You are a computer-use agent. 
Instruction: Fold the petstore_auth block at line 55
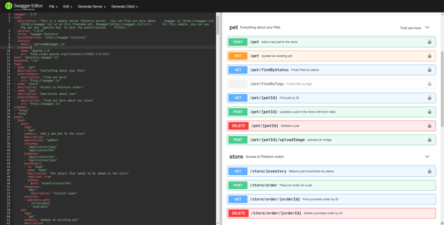(x=12, y=200)
